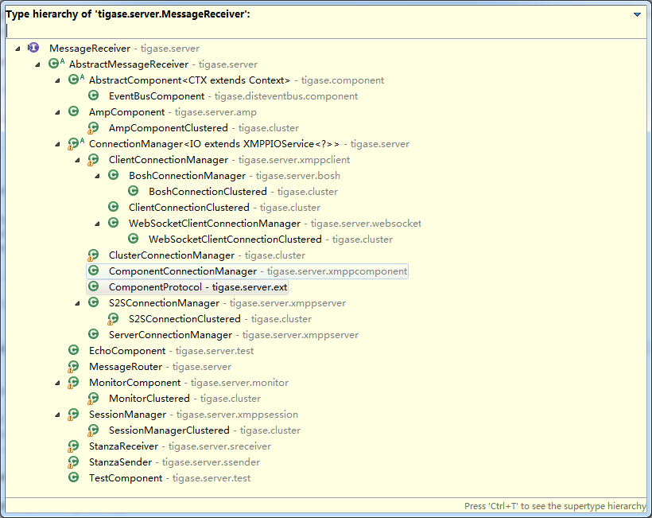
Task: Select SessionManagerClustered entry
Action: 204,430
